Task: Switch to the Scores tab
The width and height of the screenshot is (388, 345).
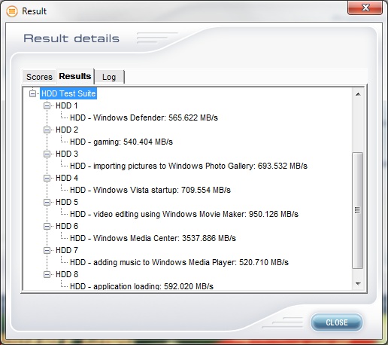Action: click(x=39, y=77)
